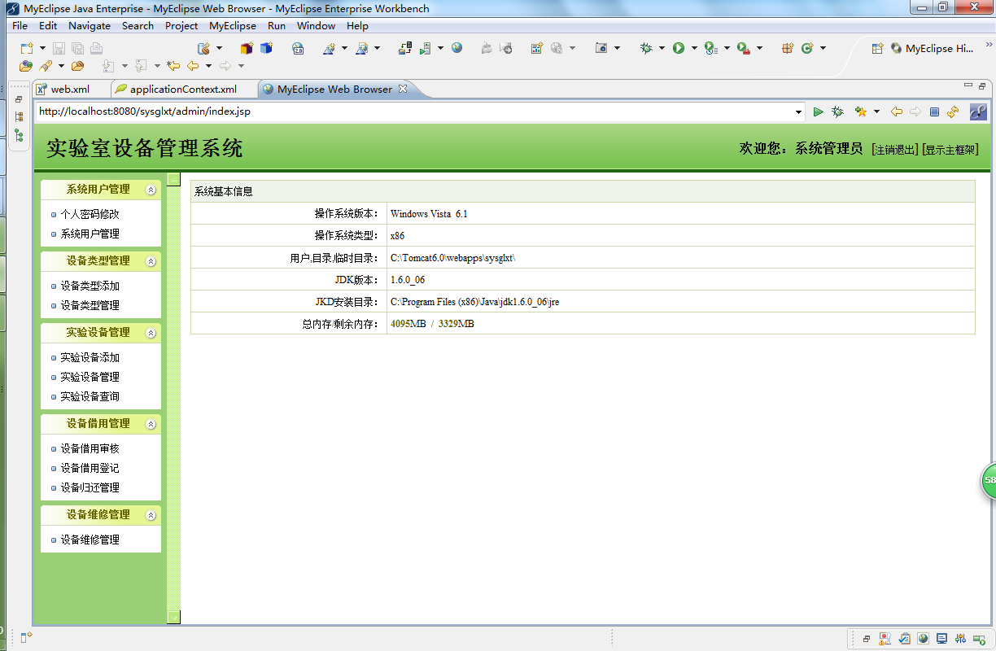Open dropdown arrow next to Run icon
The image size is (996, 651).
click(694, 49)
